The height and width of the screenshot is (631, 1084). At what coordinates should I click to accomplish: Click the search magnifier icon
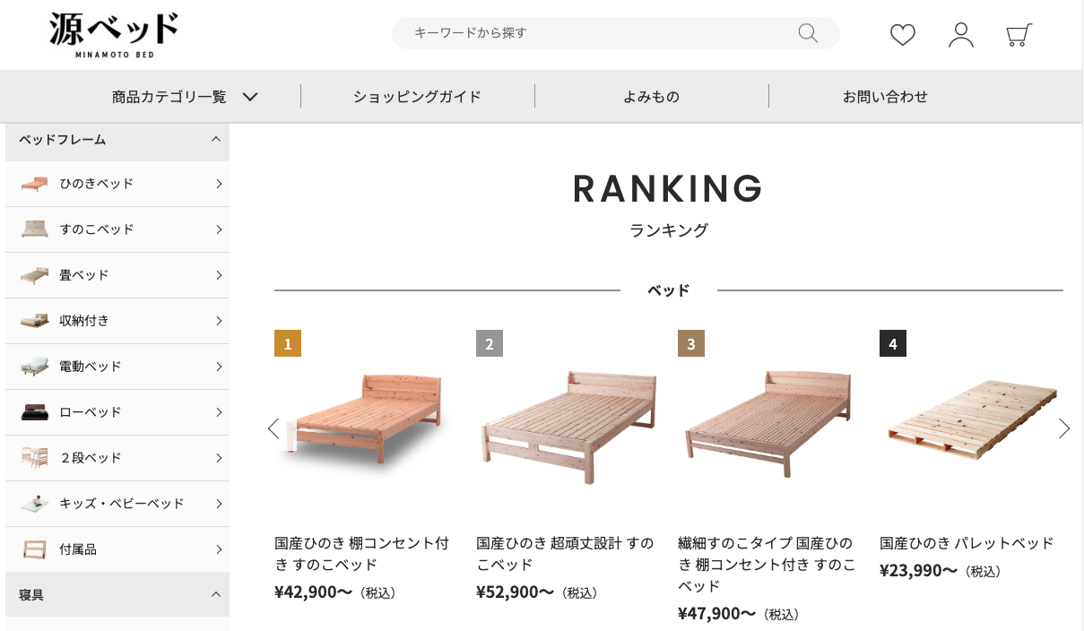tap(808, 33)
